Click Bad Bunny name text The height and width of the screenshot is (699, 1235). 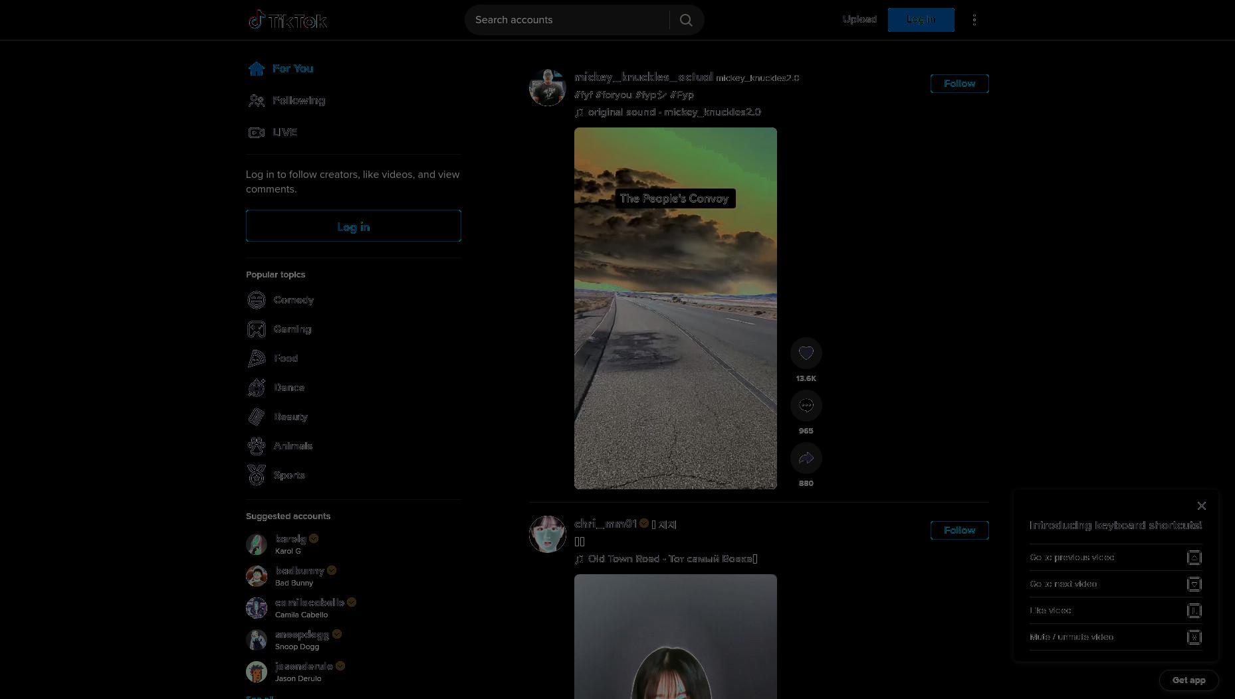point(294,583)
